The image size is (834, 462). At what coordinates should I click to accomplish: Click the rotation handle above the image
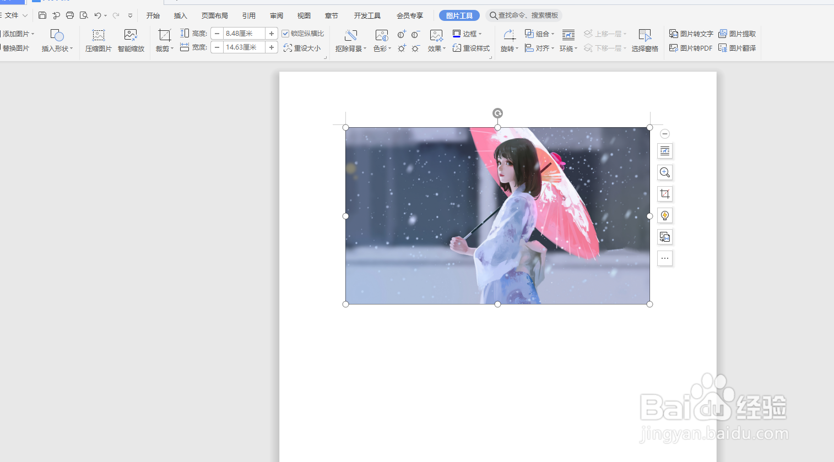(497, 113)
